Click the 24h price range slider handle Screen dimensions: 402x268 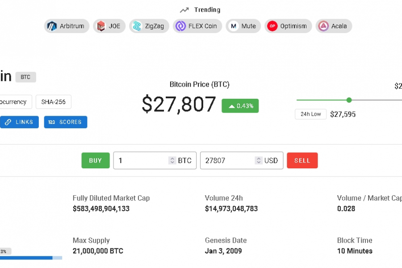pos(349,100)
